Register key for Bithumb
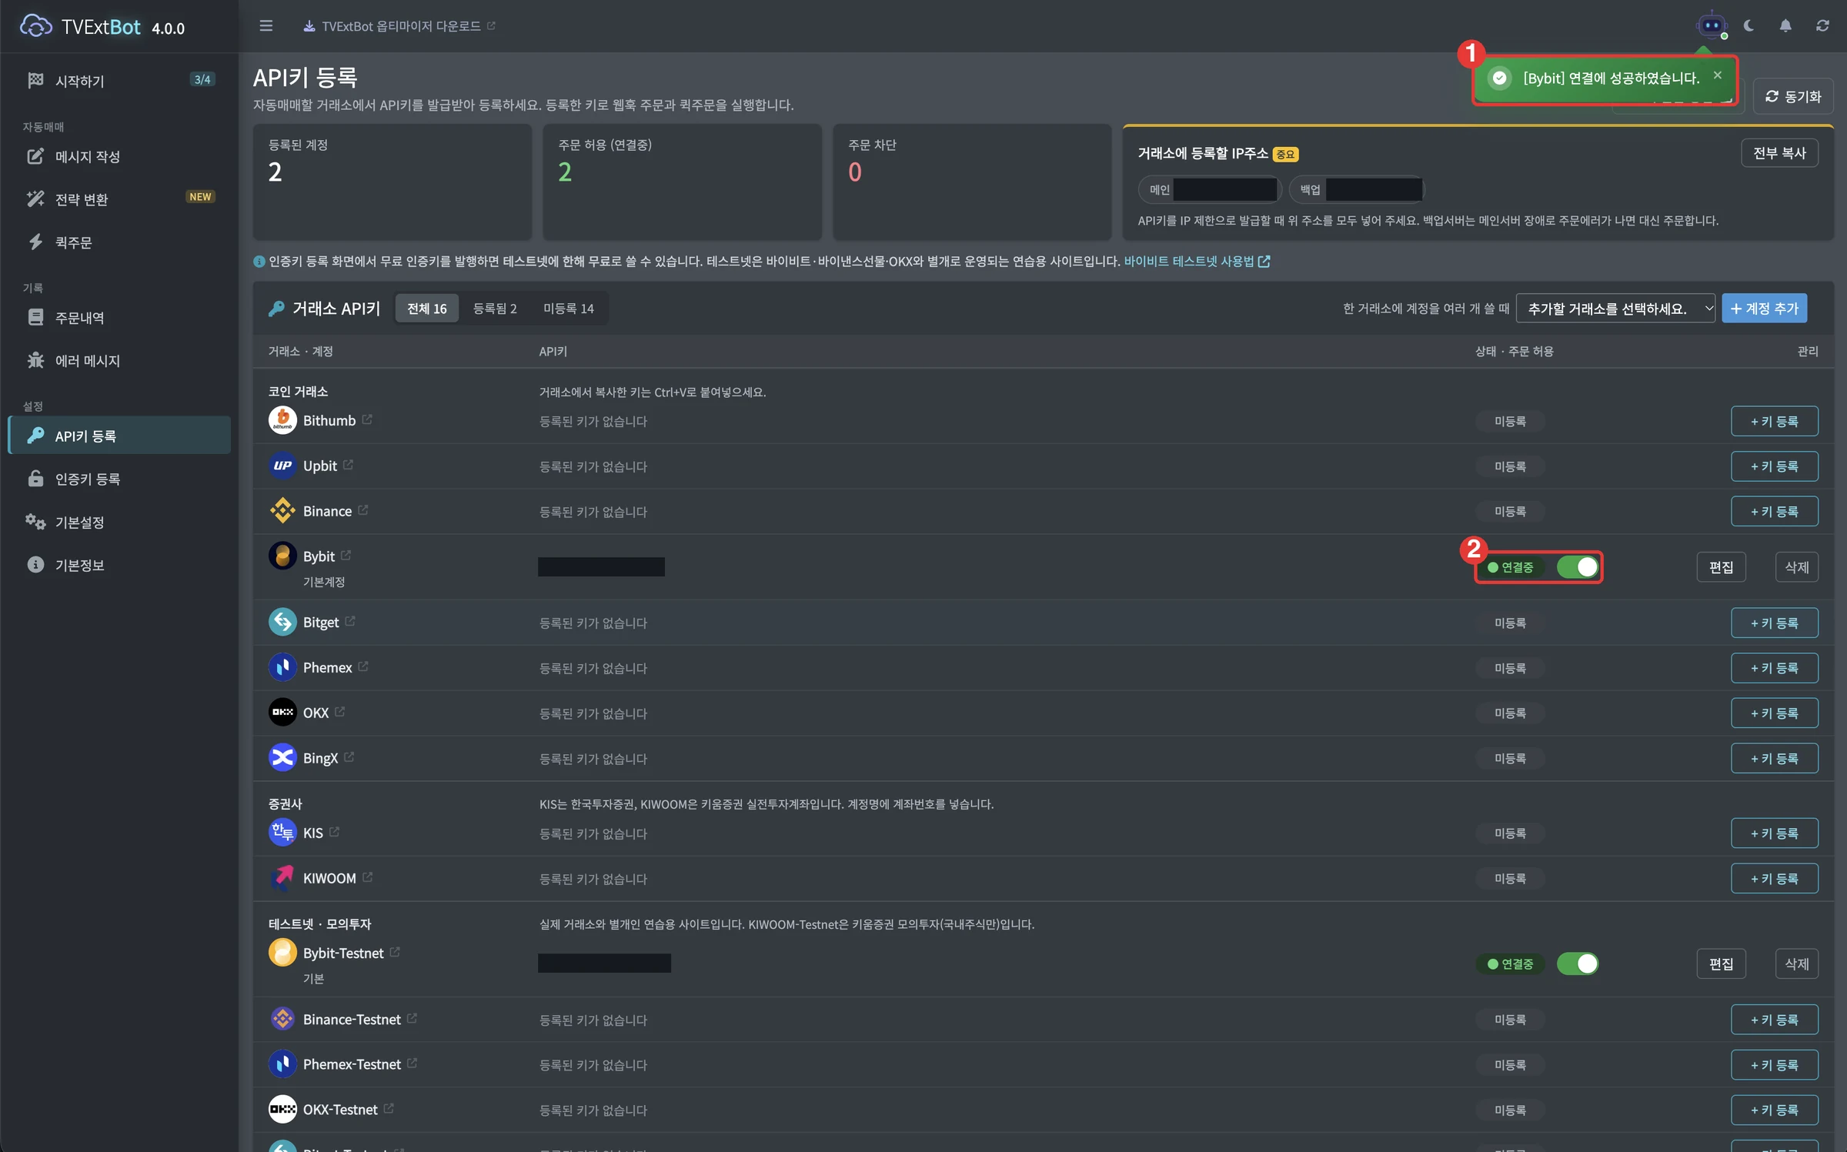This screenshot has width=1847, height=1152. click(1775, 421)
